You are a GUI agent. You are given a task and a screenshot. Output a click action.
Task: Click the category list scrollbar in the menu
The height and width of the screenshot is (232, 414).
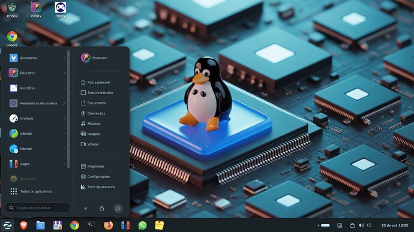(68, 109)
